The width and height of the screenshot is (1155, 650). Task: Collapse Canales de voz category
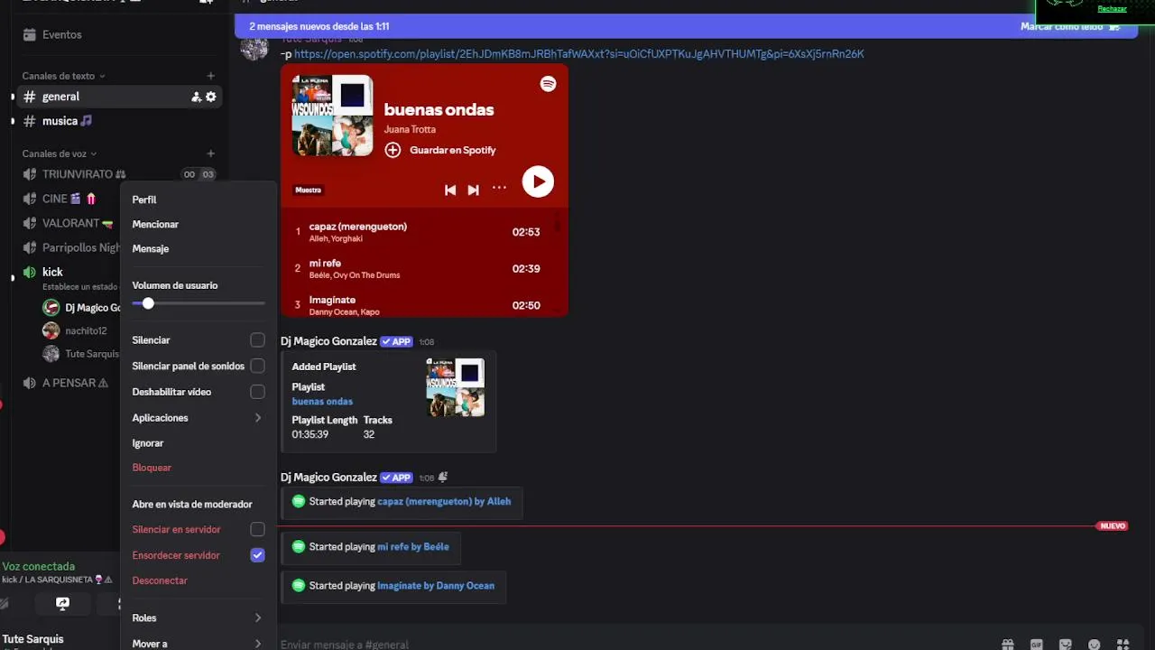(x=59, y=153)
